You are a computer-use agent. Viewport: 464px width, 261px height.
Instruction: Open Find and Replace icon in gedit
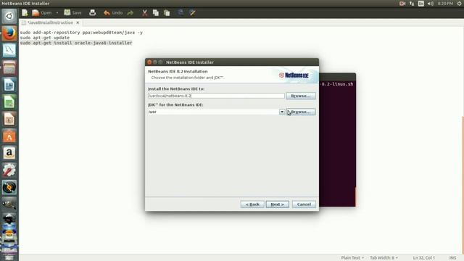click(192, 13)
